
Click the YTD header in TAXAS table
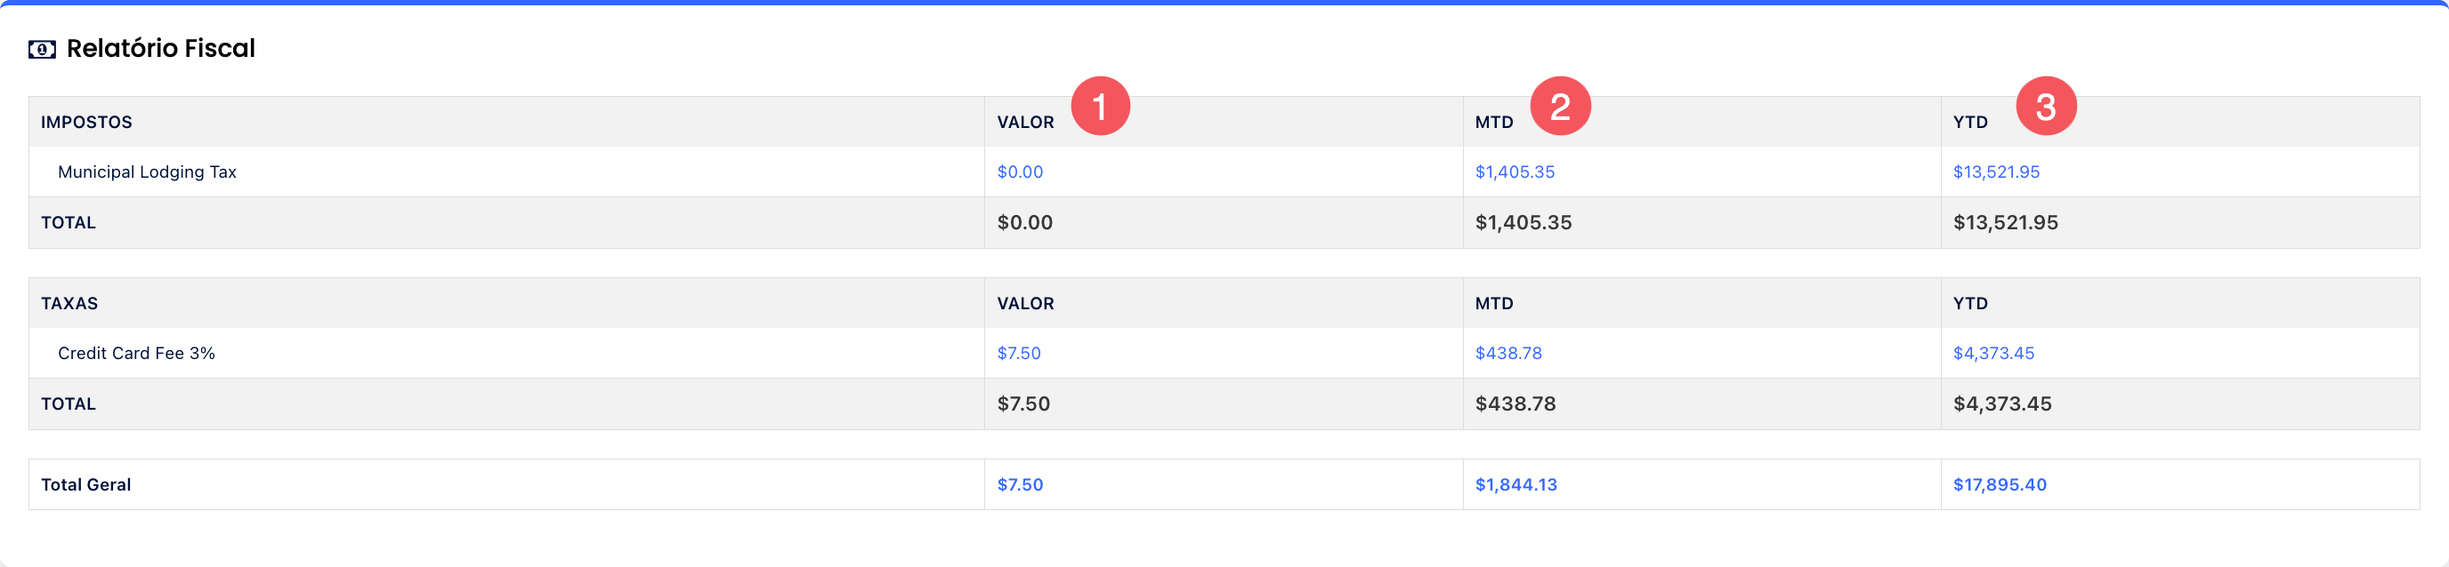click(x=1970, y=304)
